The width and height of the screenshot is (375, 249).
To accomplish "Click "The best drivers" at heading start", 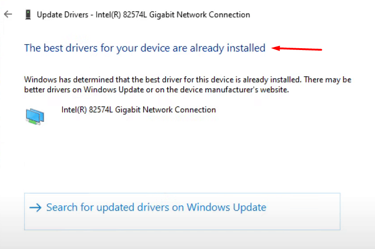I will 54,48.
